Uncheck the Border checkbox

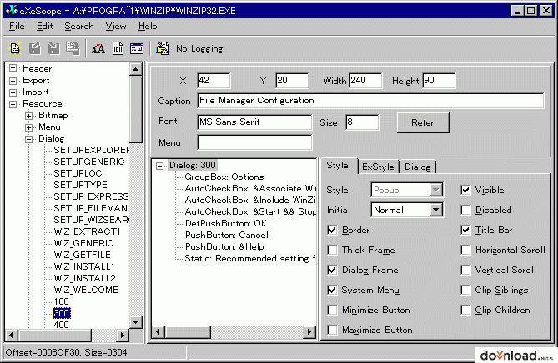coord(332,230)
